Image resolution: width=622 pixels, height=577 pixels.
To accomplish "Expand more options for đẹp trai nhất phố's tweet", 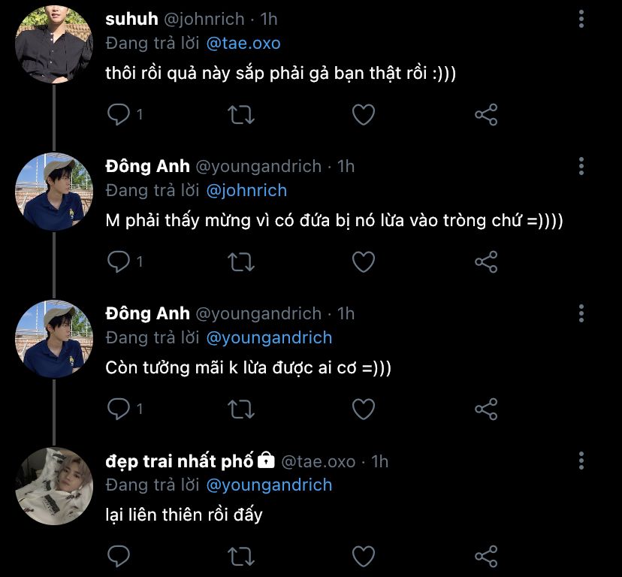I will pyautogui.click(x=581, y=461).
